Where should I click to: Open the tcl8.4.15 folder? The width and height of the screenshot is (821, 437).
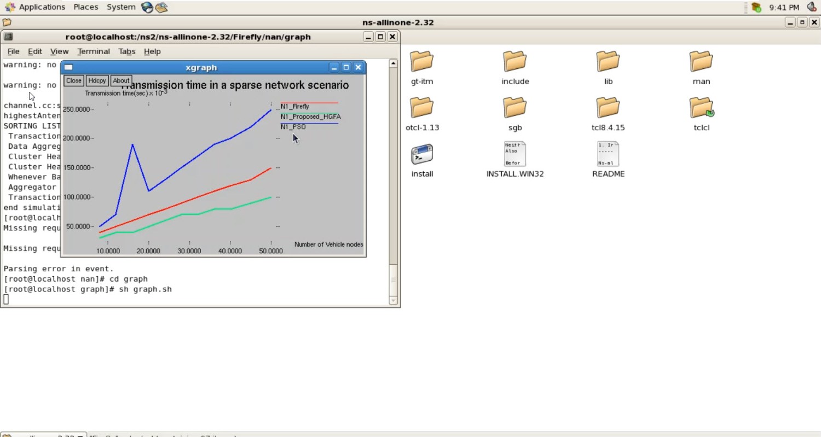(608, 108)
